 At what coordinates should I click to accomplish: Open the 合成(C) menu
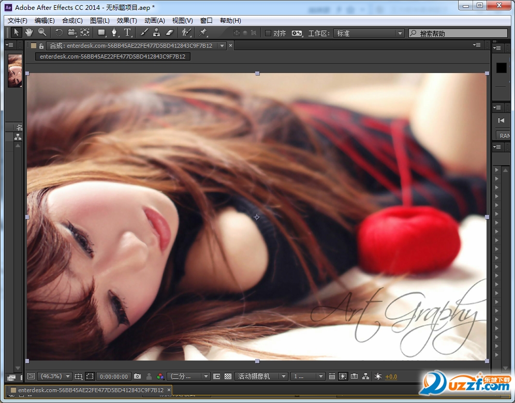72,21
